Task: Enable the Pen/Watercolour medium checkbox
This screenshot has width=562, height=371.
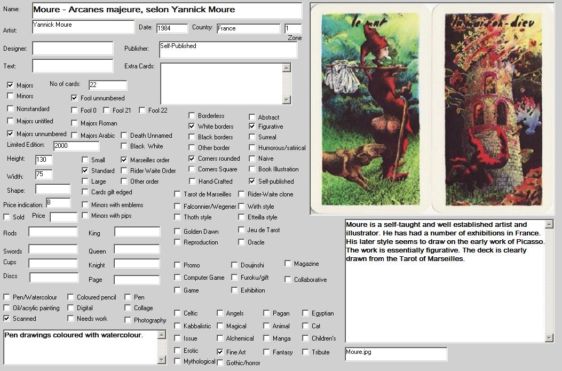Action: point(7,297)
